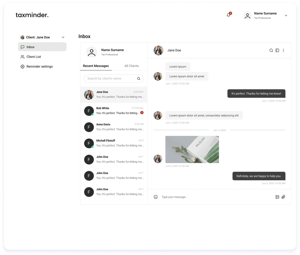Select the Recent Messages tab
The image size is (300, 255).
tap(96, 66)
